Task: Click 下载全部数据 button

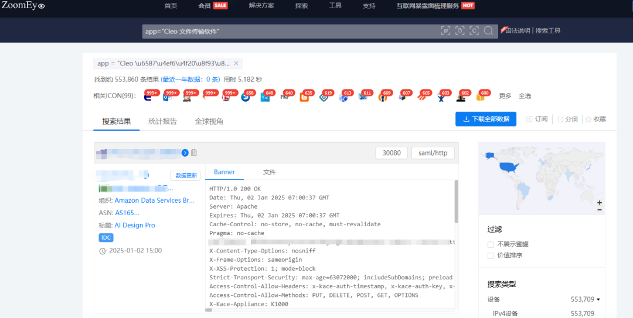Action: [x=486, y=119]
